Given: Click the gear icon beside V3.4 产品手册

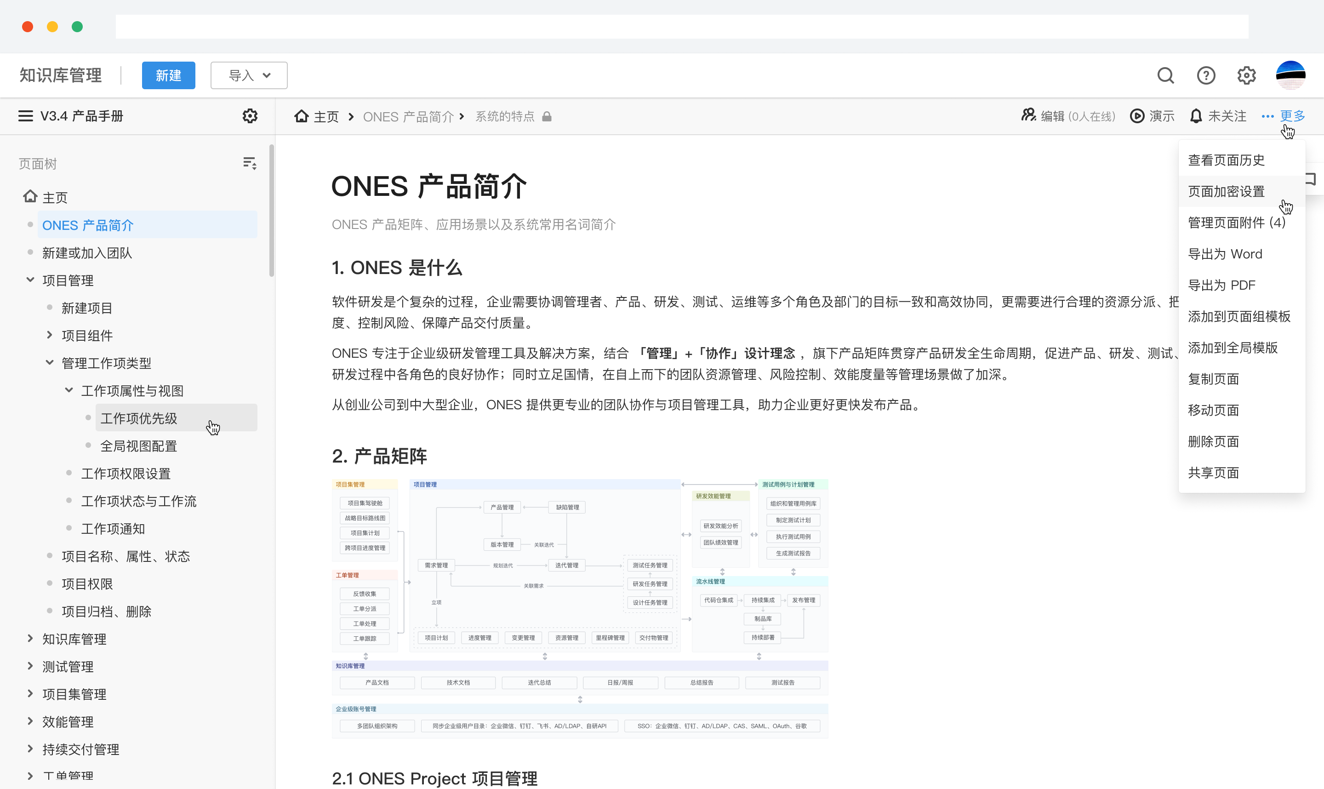Looking at the screenshot, I should [249, 116].
